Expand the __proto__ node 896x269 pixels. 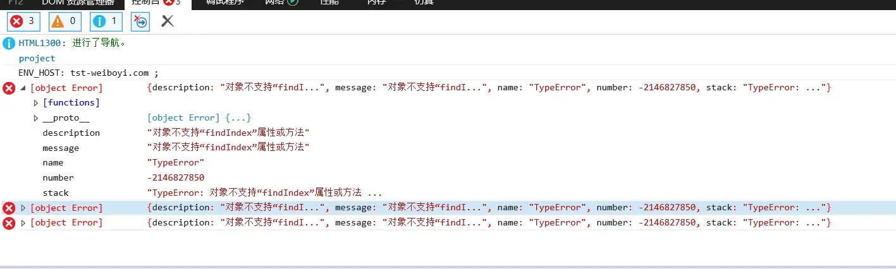(36, 118)
